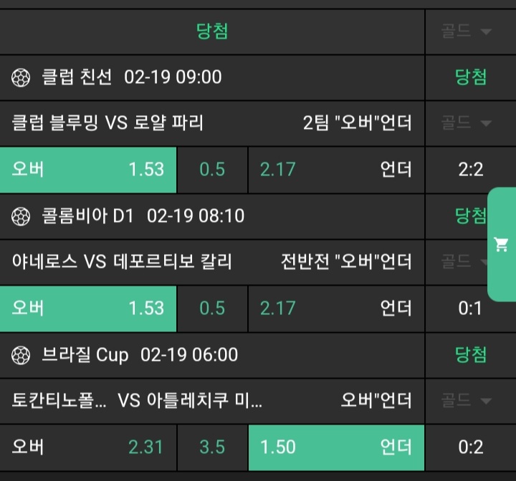Viewport: 516px width, 481px height.
Task: Select 오버 1.53 for 클럽 블루밍 match
Action: pyautogui.click(x=88, y=170)
